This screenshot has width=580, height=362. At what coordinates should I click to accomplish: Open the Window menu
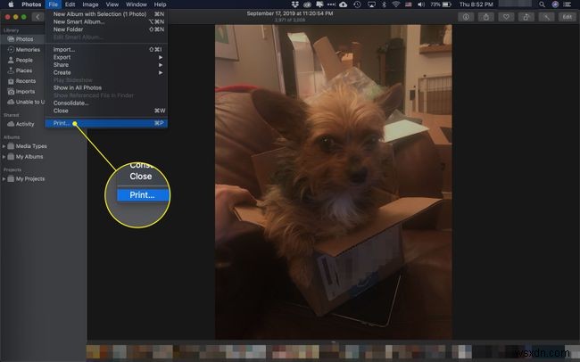(137, 4)
